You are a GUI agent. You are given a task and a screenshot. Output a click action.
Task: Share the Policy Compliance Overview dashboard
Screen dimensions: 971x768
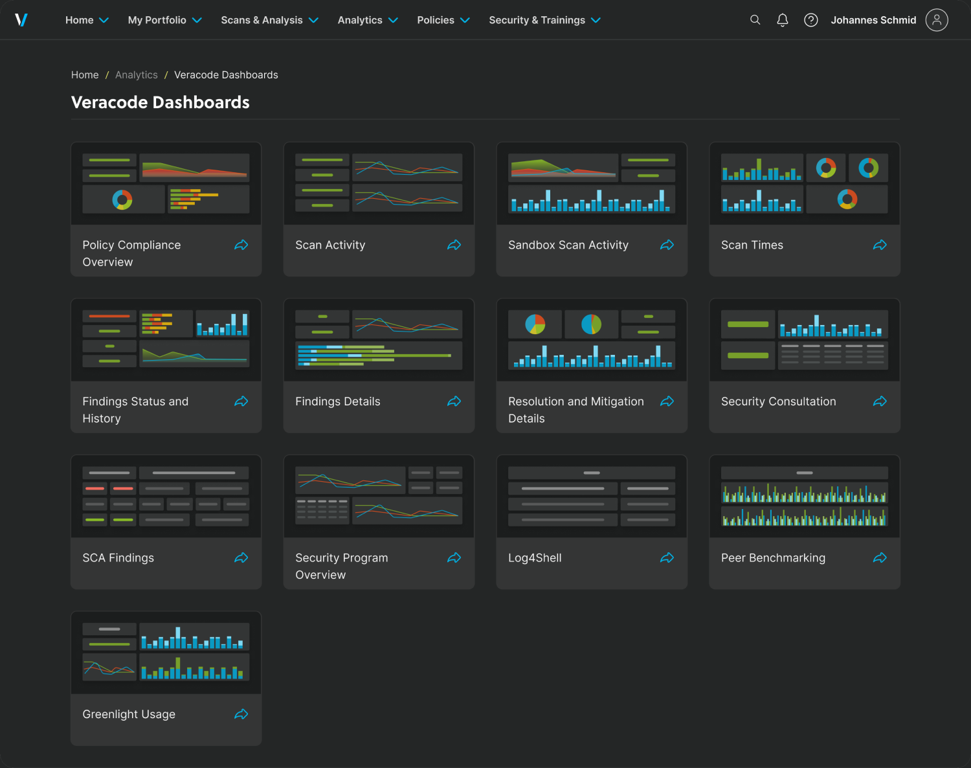click(241, 245)
